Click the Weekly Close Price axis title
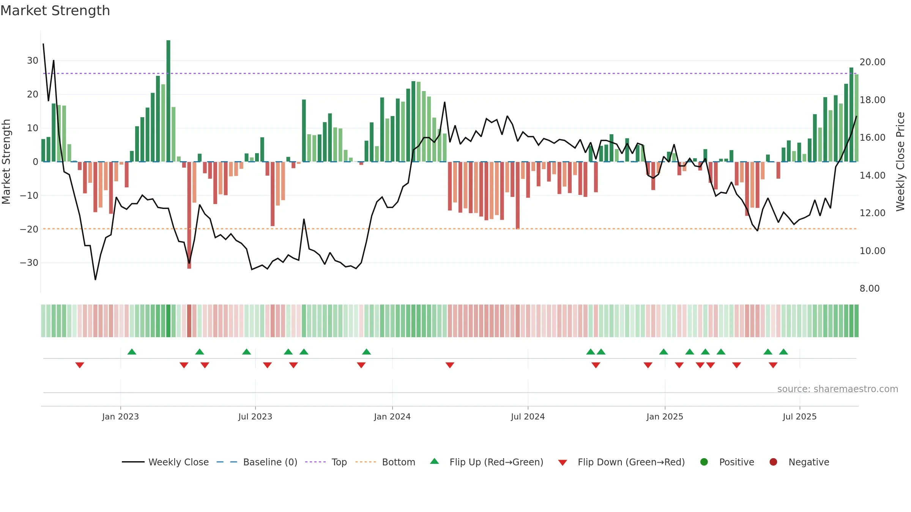 pyautogui.click(x=900, y=162)
